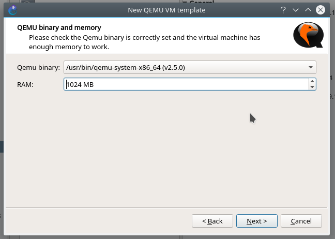Screen dimensions: 335x239
Task: Decrease RAM with the down spinner arrow
Action: click(312, 87)
